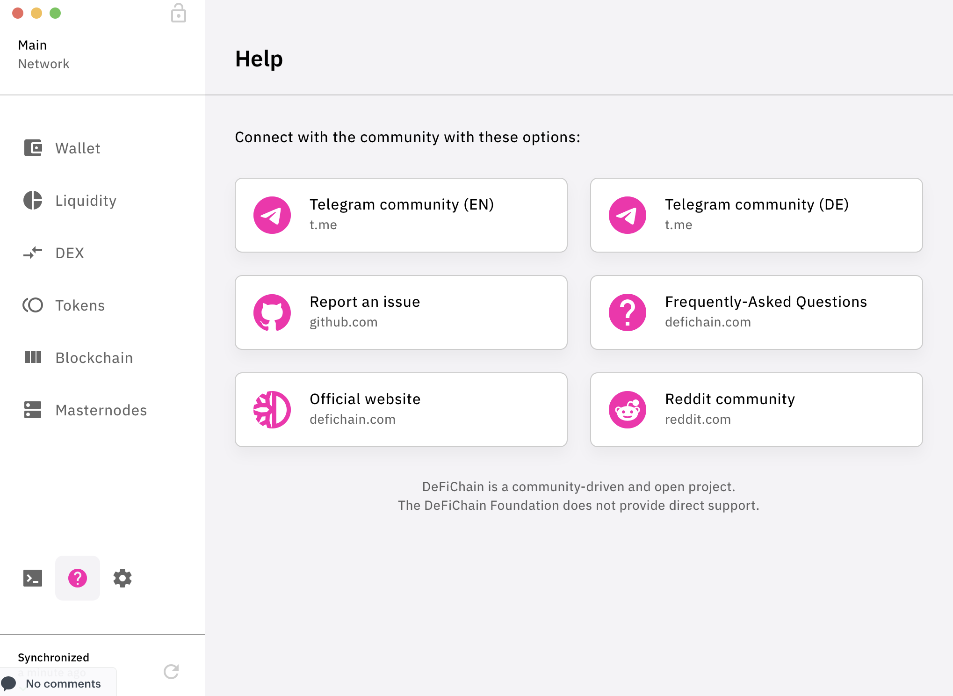Click the Blockchain blocks icon

tap(33, 357)
